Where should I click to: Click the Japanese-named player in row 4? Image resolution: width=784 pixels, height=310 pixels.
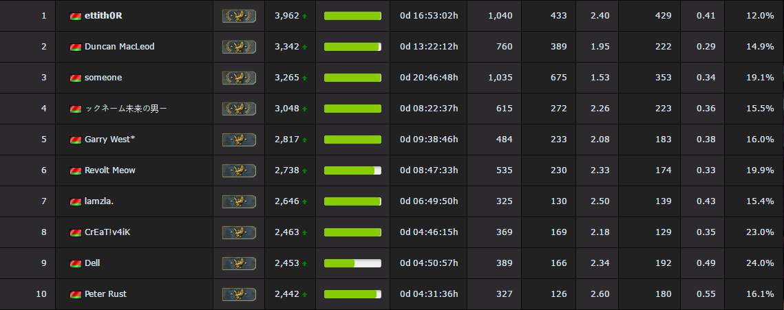pos(125,109)
